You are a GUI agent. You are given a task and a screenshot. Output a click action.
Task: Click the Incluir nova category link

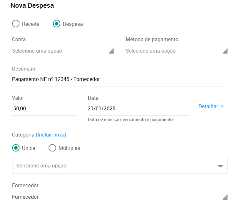[51, 135]
